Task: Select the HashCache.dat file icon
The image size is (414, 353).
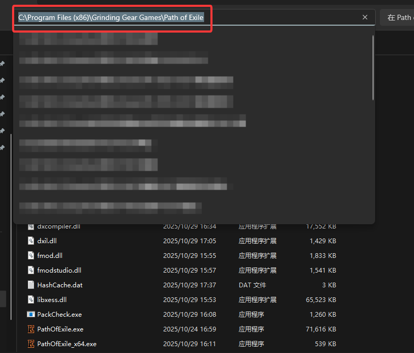Action: [31, 285]
